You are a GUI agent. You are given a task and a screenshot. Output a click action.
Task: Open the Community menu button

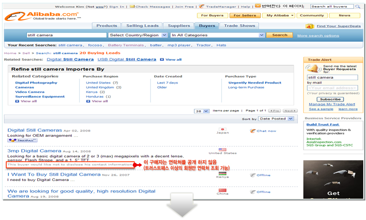click(x=312, y=15)
